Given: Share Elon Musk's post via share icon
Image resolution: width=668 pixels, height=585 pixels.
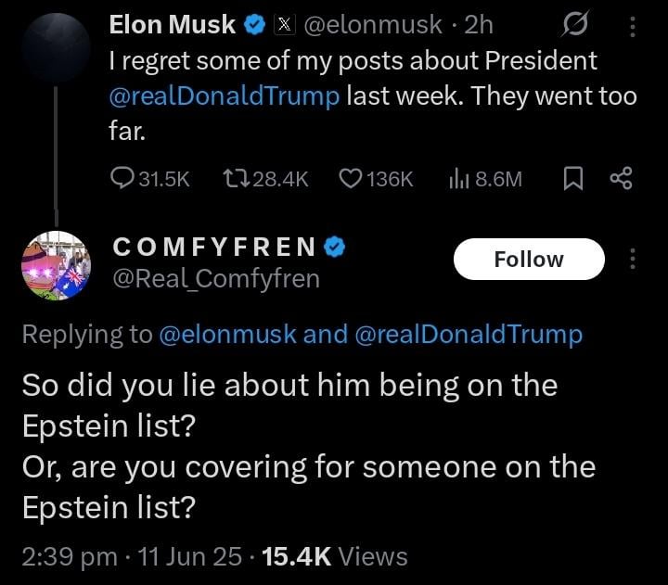Looking at the screenshot, I should [x=621, y=178].
